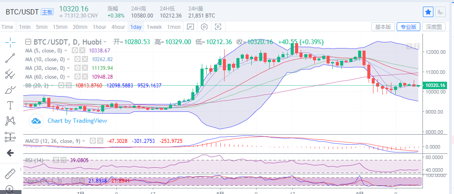Select the XABCD pattern tool
The width and height of the screenshot is (454, 194).
pyautogui.click(x=10, y=121)
